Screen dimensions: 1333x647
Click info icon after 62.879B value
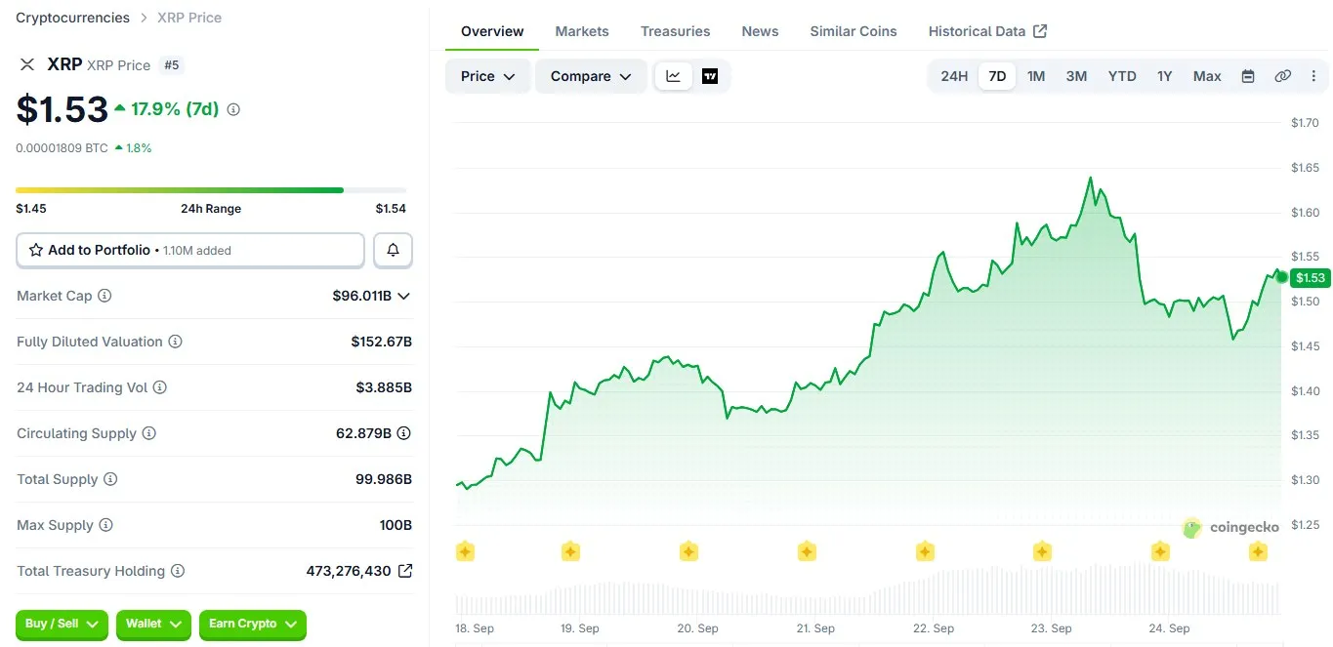[403, 433]
